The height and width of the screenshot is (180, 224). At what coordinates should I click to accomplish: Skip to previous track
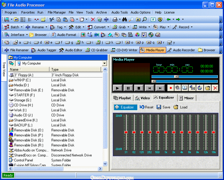[149, 88]
